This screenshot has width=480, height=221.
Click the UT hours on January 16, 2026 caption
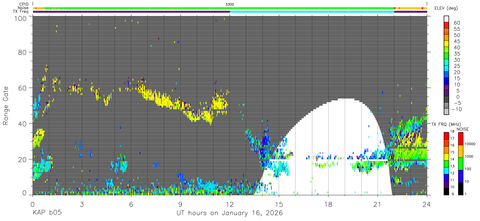[230, 213]
